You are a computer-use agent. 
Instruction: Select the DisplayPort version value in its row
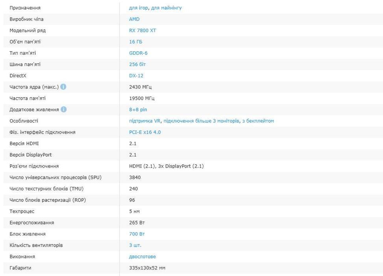(133, 155)
